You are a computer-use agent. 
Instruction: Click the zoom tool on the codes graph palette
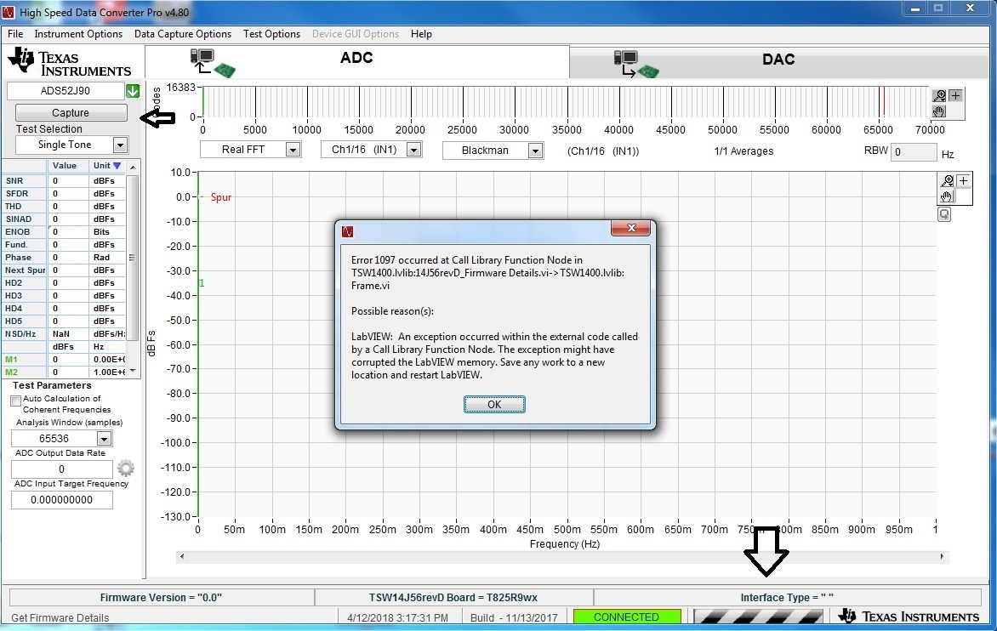[939, 95]
